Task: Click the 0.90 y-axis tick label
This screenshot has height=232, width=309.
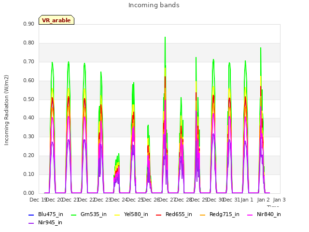Action: pyautogui.click(x=29, y=24)
